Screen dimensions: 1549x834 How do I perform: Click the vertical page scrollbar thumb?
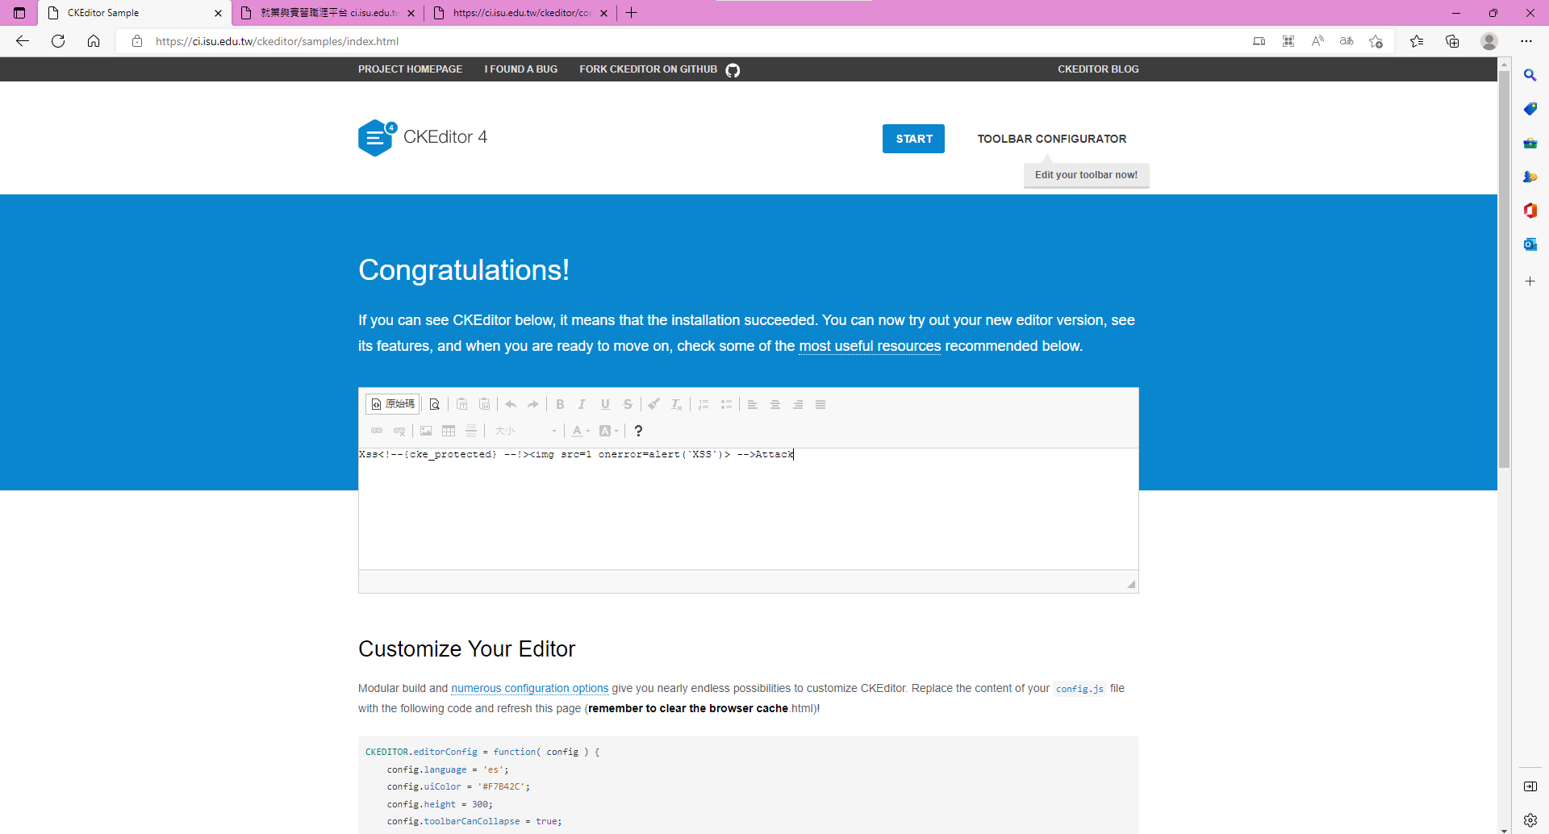coord(1504,269)
